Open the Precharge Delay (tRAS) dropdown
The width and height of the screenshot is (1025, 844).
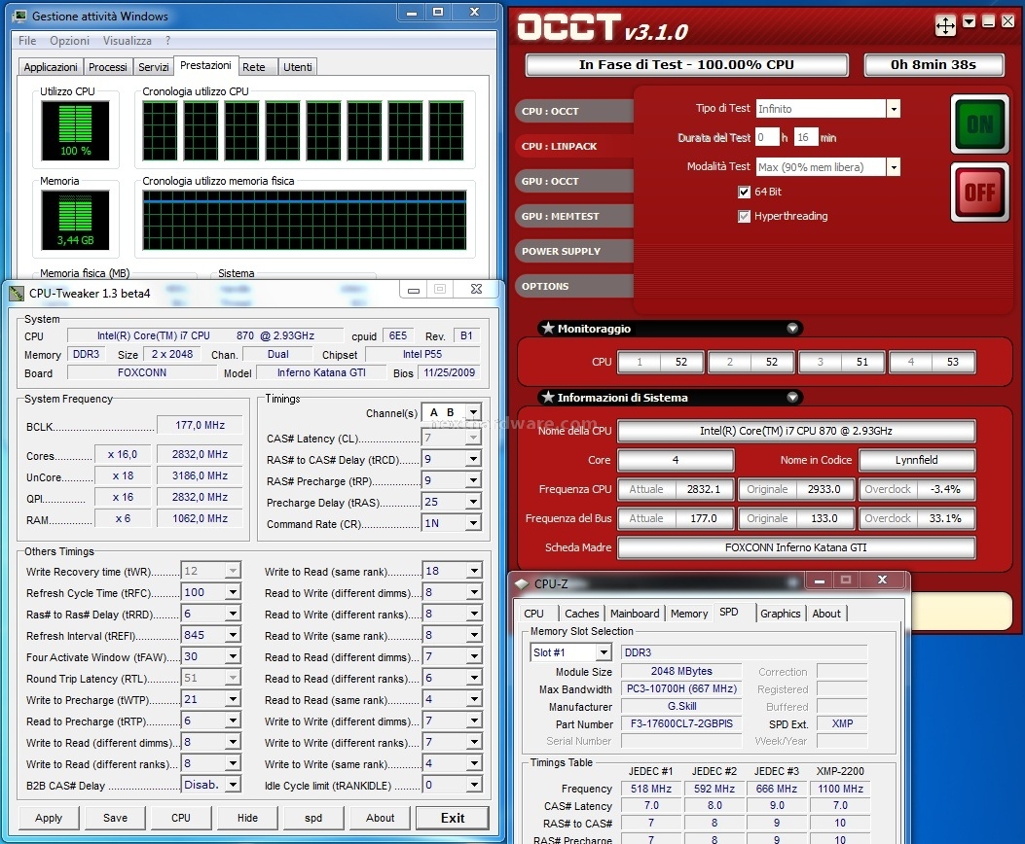point(474,502)
